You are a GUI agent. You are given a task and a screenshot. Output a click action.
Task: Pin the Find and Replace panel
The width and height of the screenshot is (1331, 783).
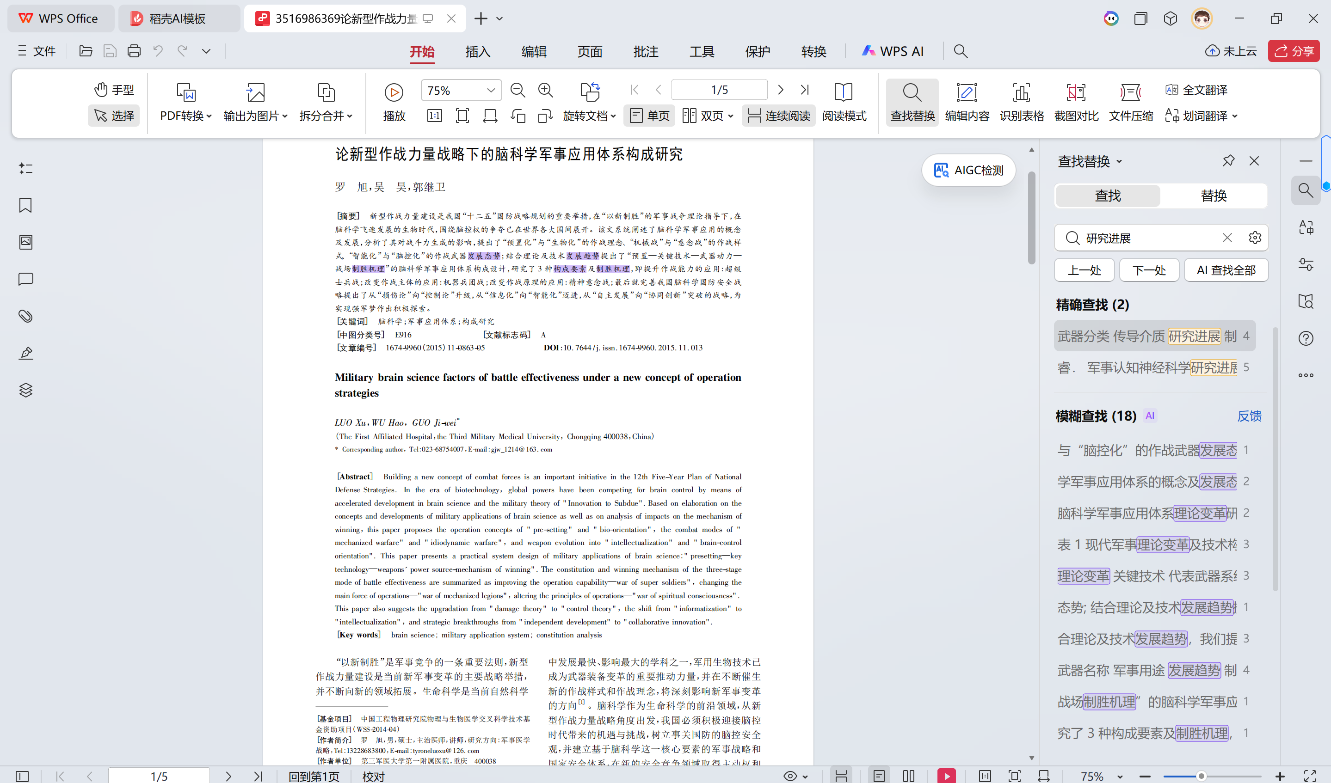pyautogui.click(x=1228, y=160)
